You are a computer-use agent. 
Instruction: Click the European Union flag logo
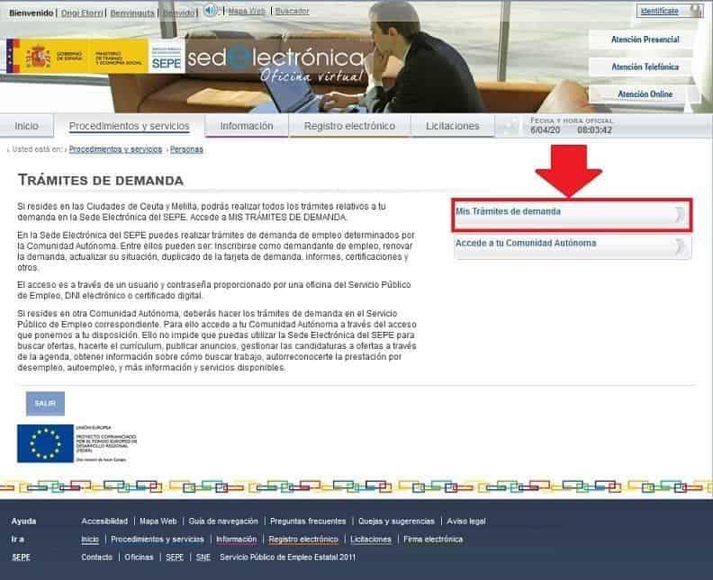[45, 443]
